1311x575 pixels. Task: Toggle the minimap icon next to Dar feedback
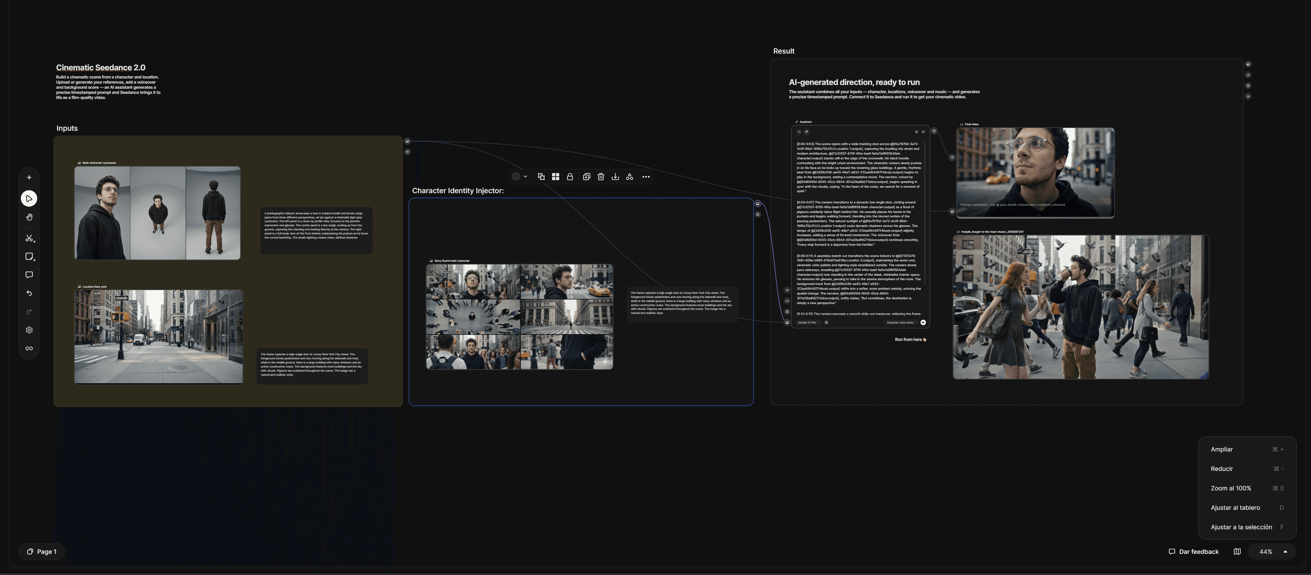pyautogui.click(x=1237, y=551)
